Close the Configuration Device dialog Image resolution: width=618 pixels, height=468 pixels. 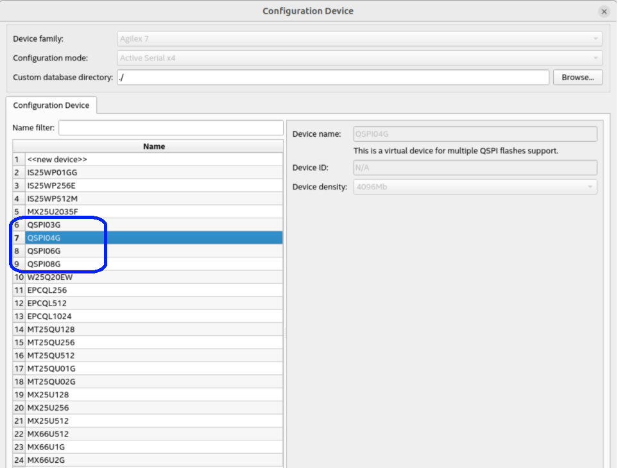pyautogui.click(x=603, y=12)
